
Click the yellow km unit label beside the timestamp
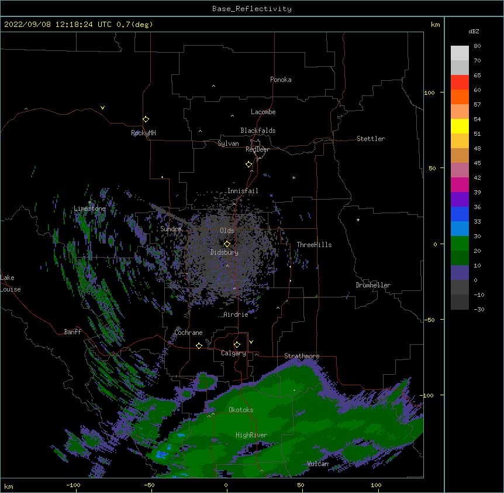[x=436, y=25]
